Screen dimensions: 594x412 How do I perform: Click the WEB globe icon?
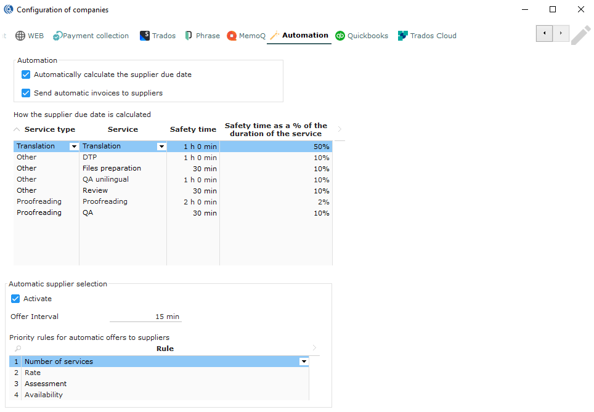(x=20, y=36)
